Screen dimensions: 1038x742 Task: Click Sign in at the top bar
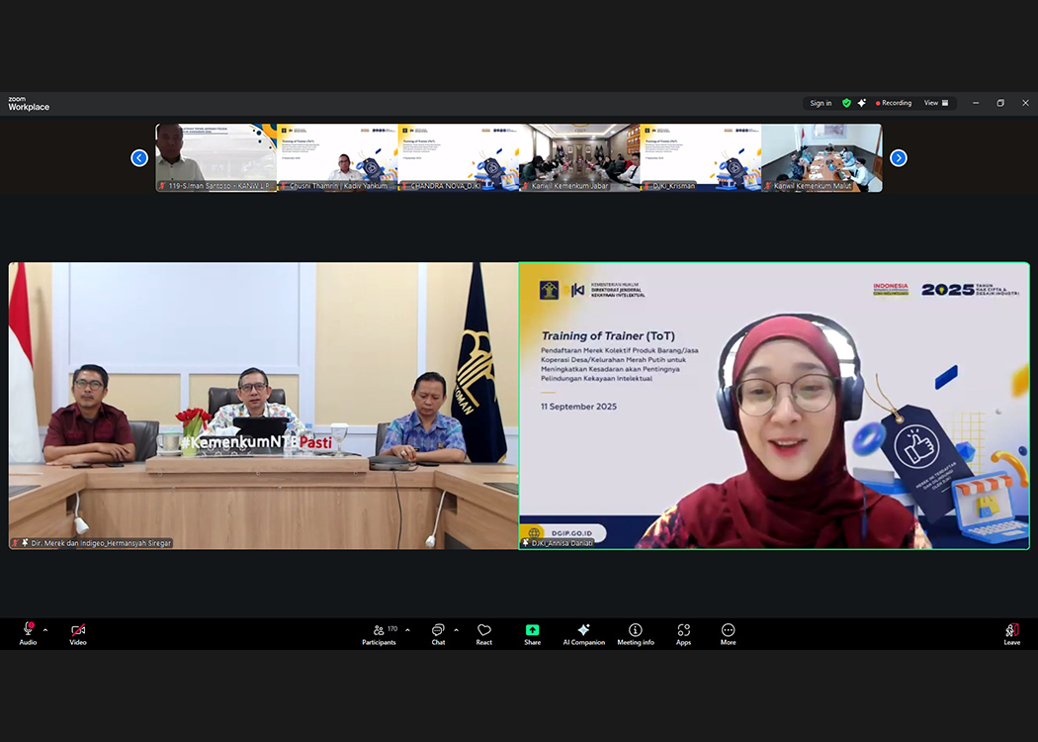[x=821, y=103]
